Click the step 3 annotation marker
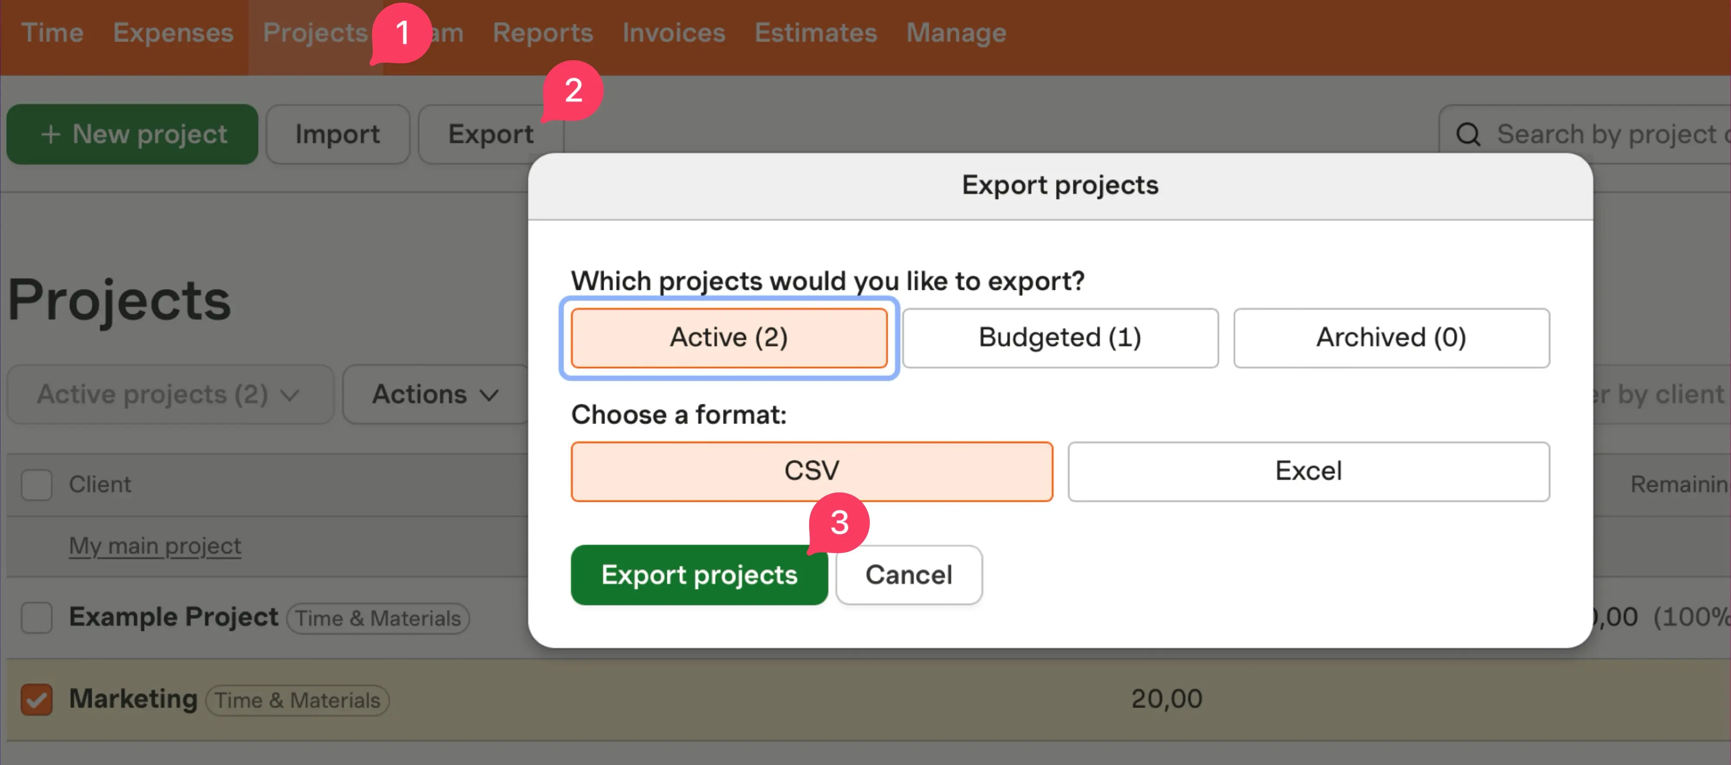1731x765 pixels. point(839,523)
